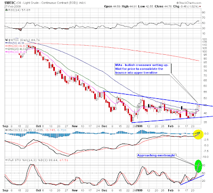Click the green EMA(20) legend entry
This screenshot has width=213, height=193.
click(15, 49)
